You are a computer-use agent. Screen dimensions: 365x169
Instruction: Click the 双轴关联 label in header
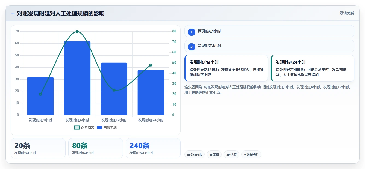(x=347, y=13)
